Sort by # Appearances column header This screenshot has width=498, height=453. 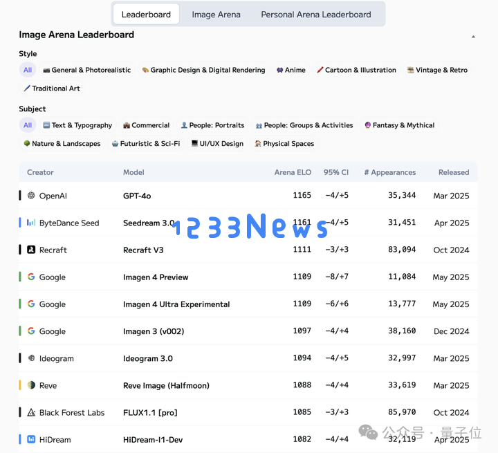390,172
